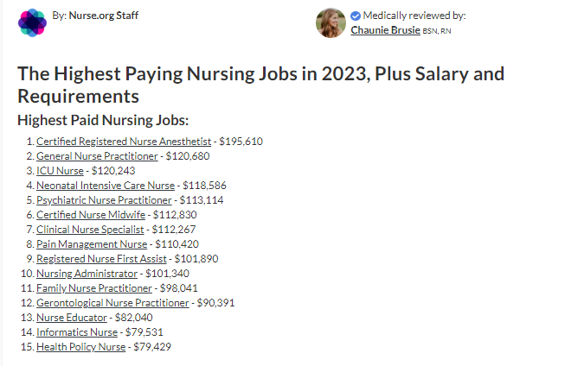Open the Certified Nurse Midwife link

click(91, 215)
